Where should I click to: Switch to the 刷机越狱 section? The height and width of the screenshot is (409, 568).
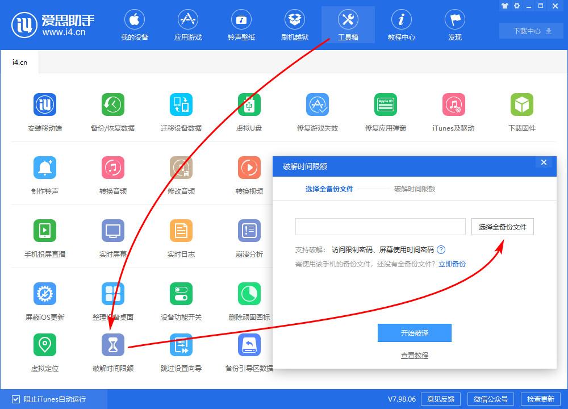pyautogui.click(x=294, y=24)
